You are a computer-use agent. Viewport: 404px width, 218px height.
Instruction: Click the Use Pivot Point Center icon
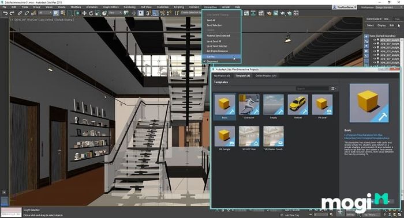126,13
